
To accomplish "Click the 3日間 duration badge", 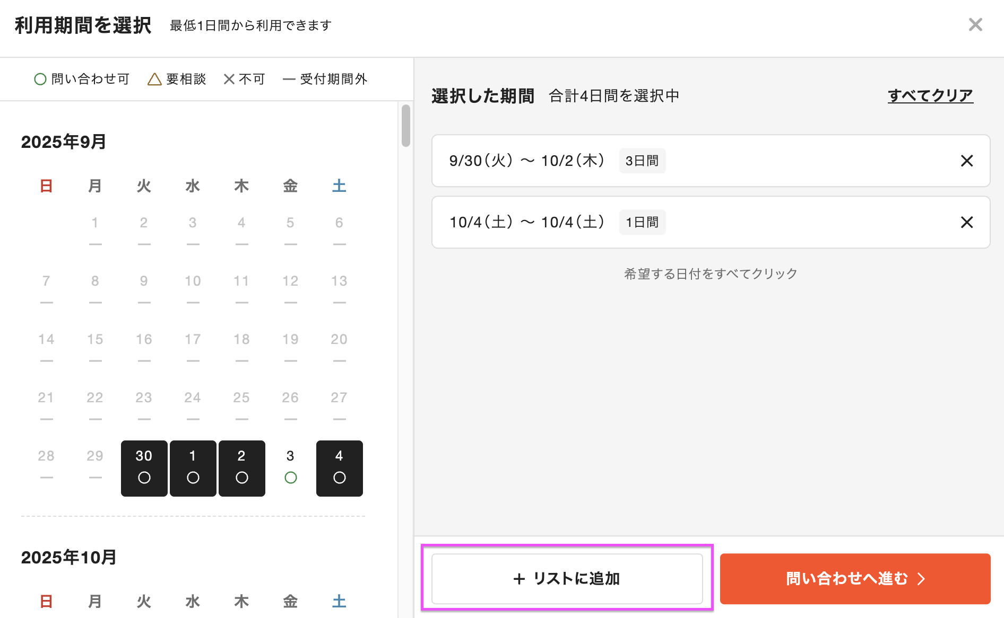I will (x=642, y=161).
